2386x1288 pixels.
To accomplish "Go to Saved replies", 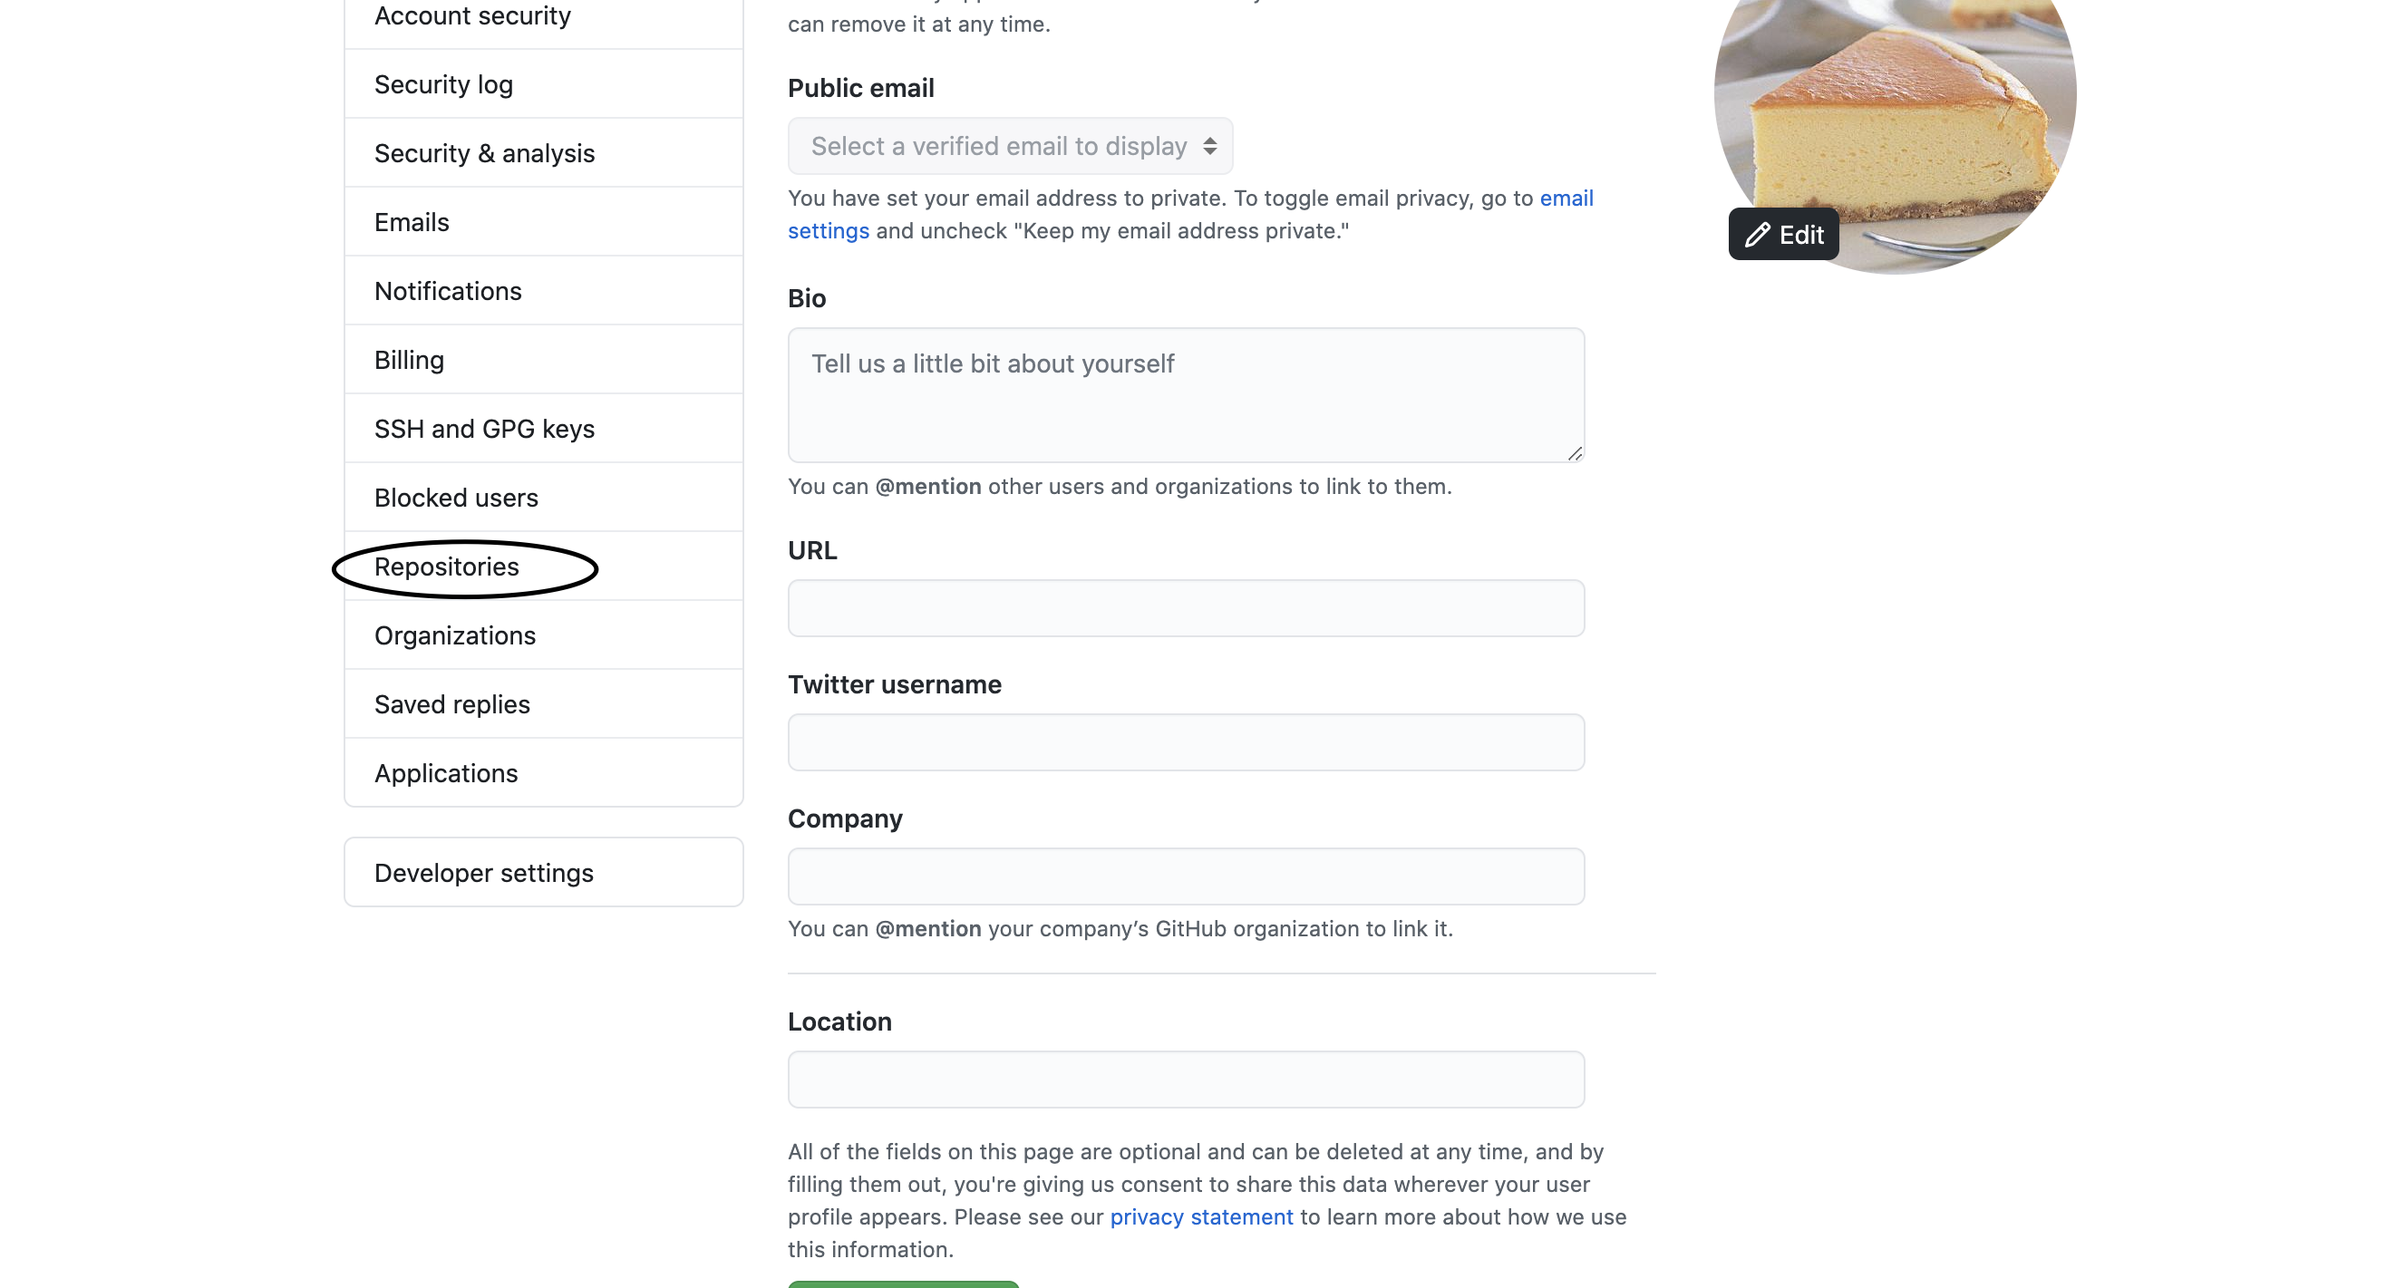I will [452, 704].
